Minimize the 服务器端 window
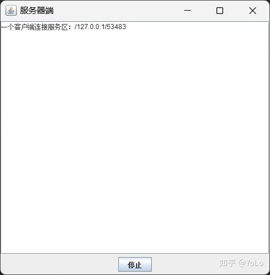Image resolution: width=270 pixels, height=275 pixels. click(x=187, y=11)
